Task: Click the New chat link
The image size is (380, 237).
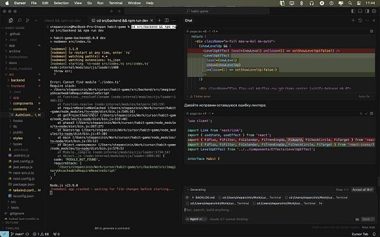Action: 369,228
